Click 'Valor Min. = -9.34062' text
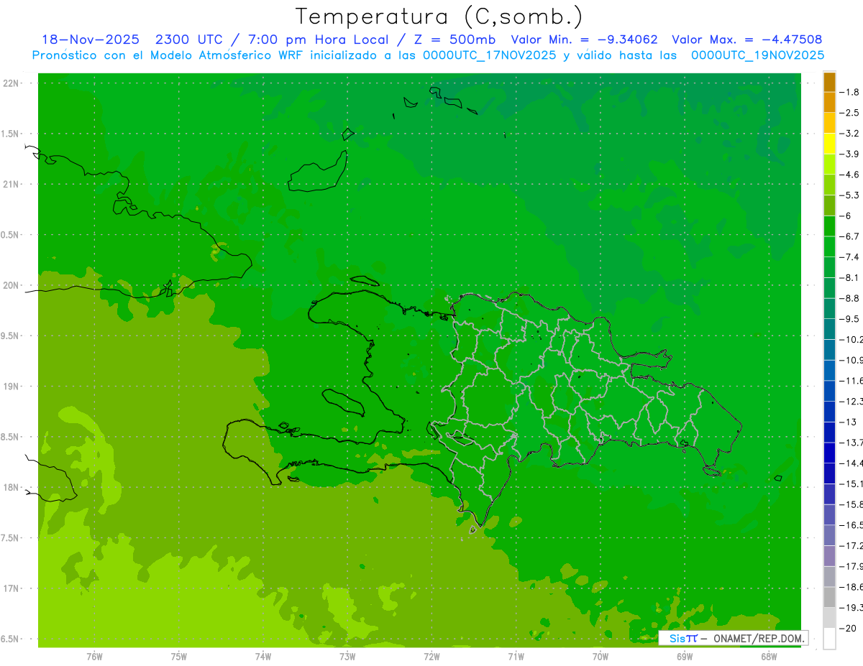 (584, 40)
